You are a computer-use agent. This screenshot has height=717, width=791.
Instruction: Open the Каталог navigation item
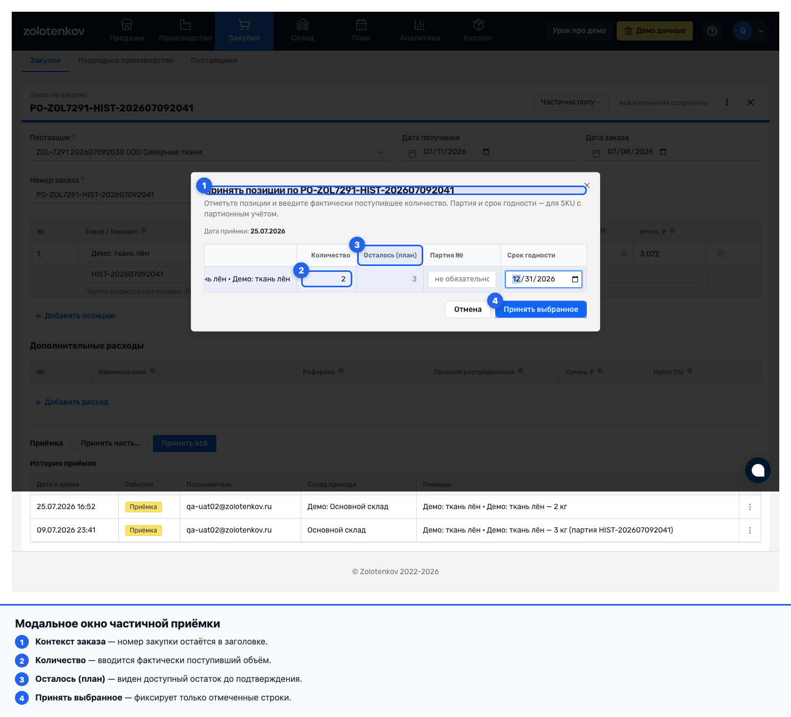point(479,30)
